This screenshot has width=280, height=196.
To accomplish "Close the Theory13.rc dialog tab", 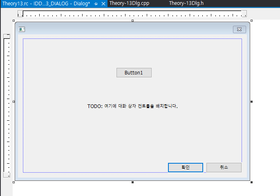I will pyautogui.click(x=103, y=4).
